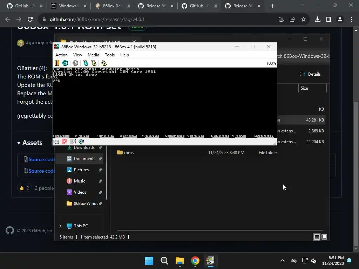Switch Explorer to details list view
The image size is (359, 269).
(x=317, y=237)
